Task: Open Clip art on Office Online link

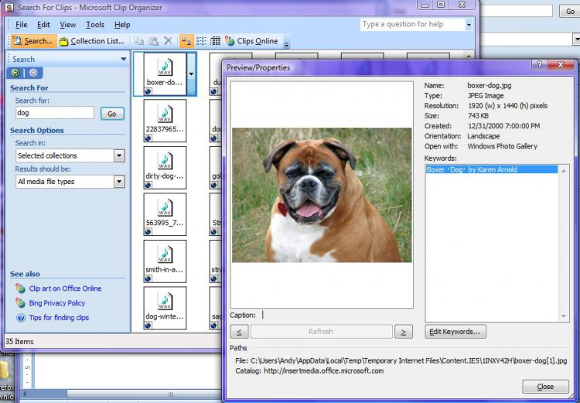Action: 65,289
